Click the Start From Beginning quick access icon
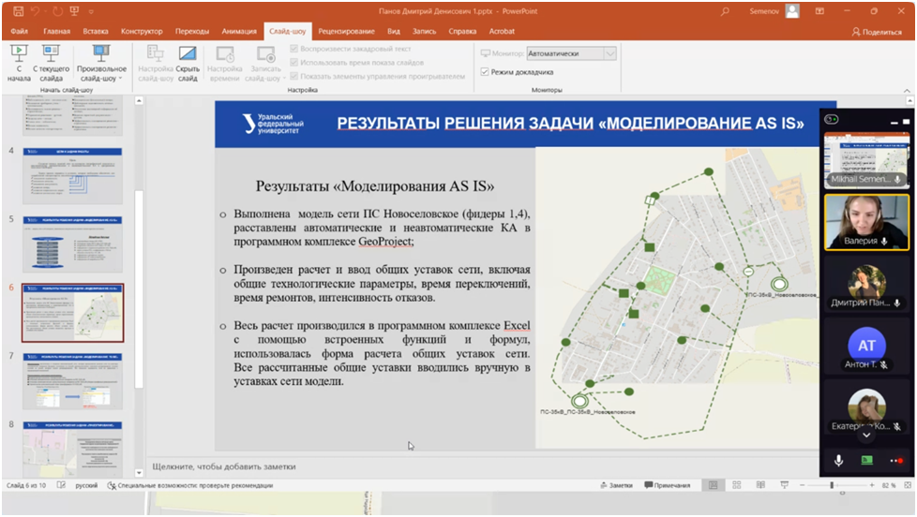917x517 pixels. click(74, 10)
